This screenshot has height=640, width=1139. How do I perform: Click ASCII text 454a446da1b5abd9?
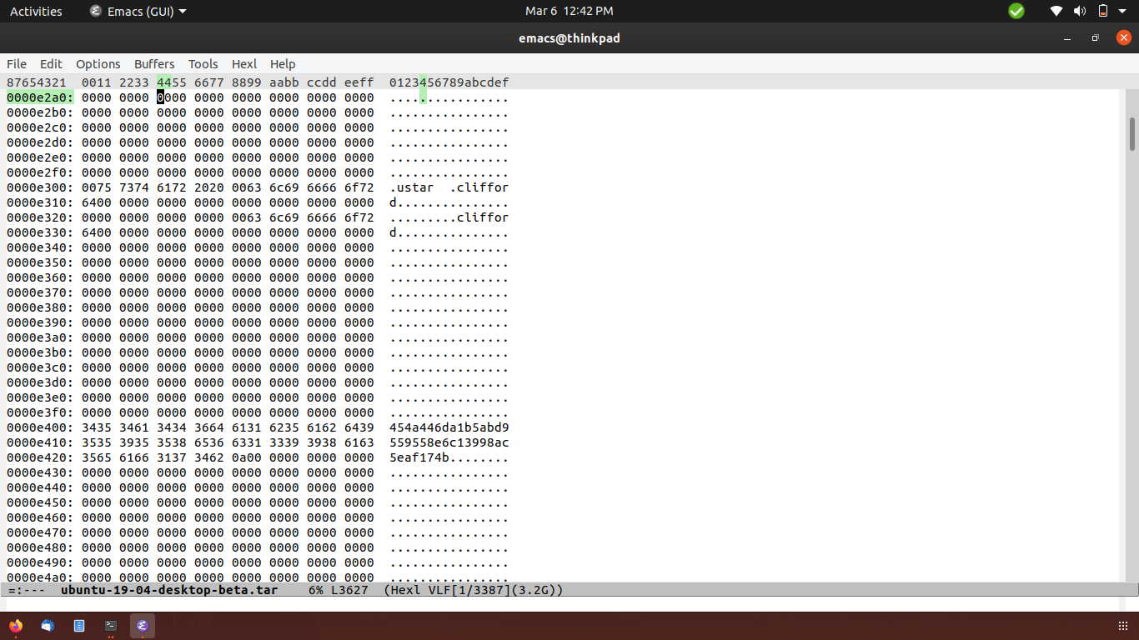click(449, 427)
